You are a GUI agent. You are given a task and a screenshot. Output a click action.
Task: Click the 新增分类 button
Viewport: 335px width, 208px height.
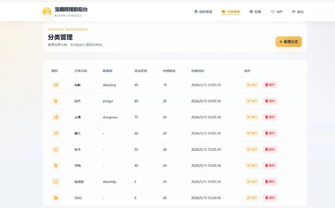pos(289,42)
